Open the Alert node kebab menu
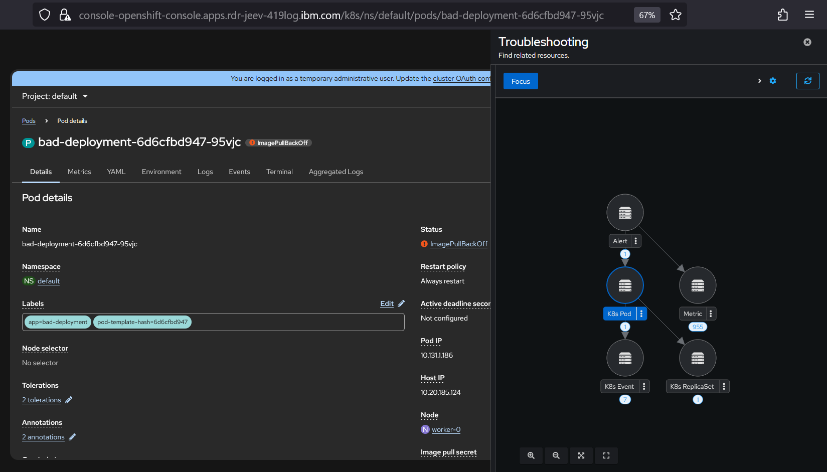Image resolution: width=827 pixels, height=472 pixels. pos(636,241)
